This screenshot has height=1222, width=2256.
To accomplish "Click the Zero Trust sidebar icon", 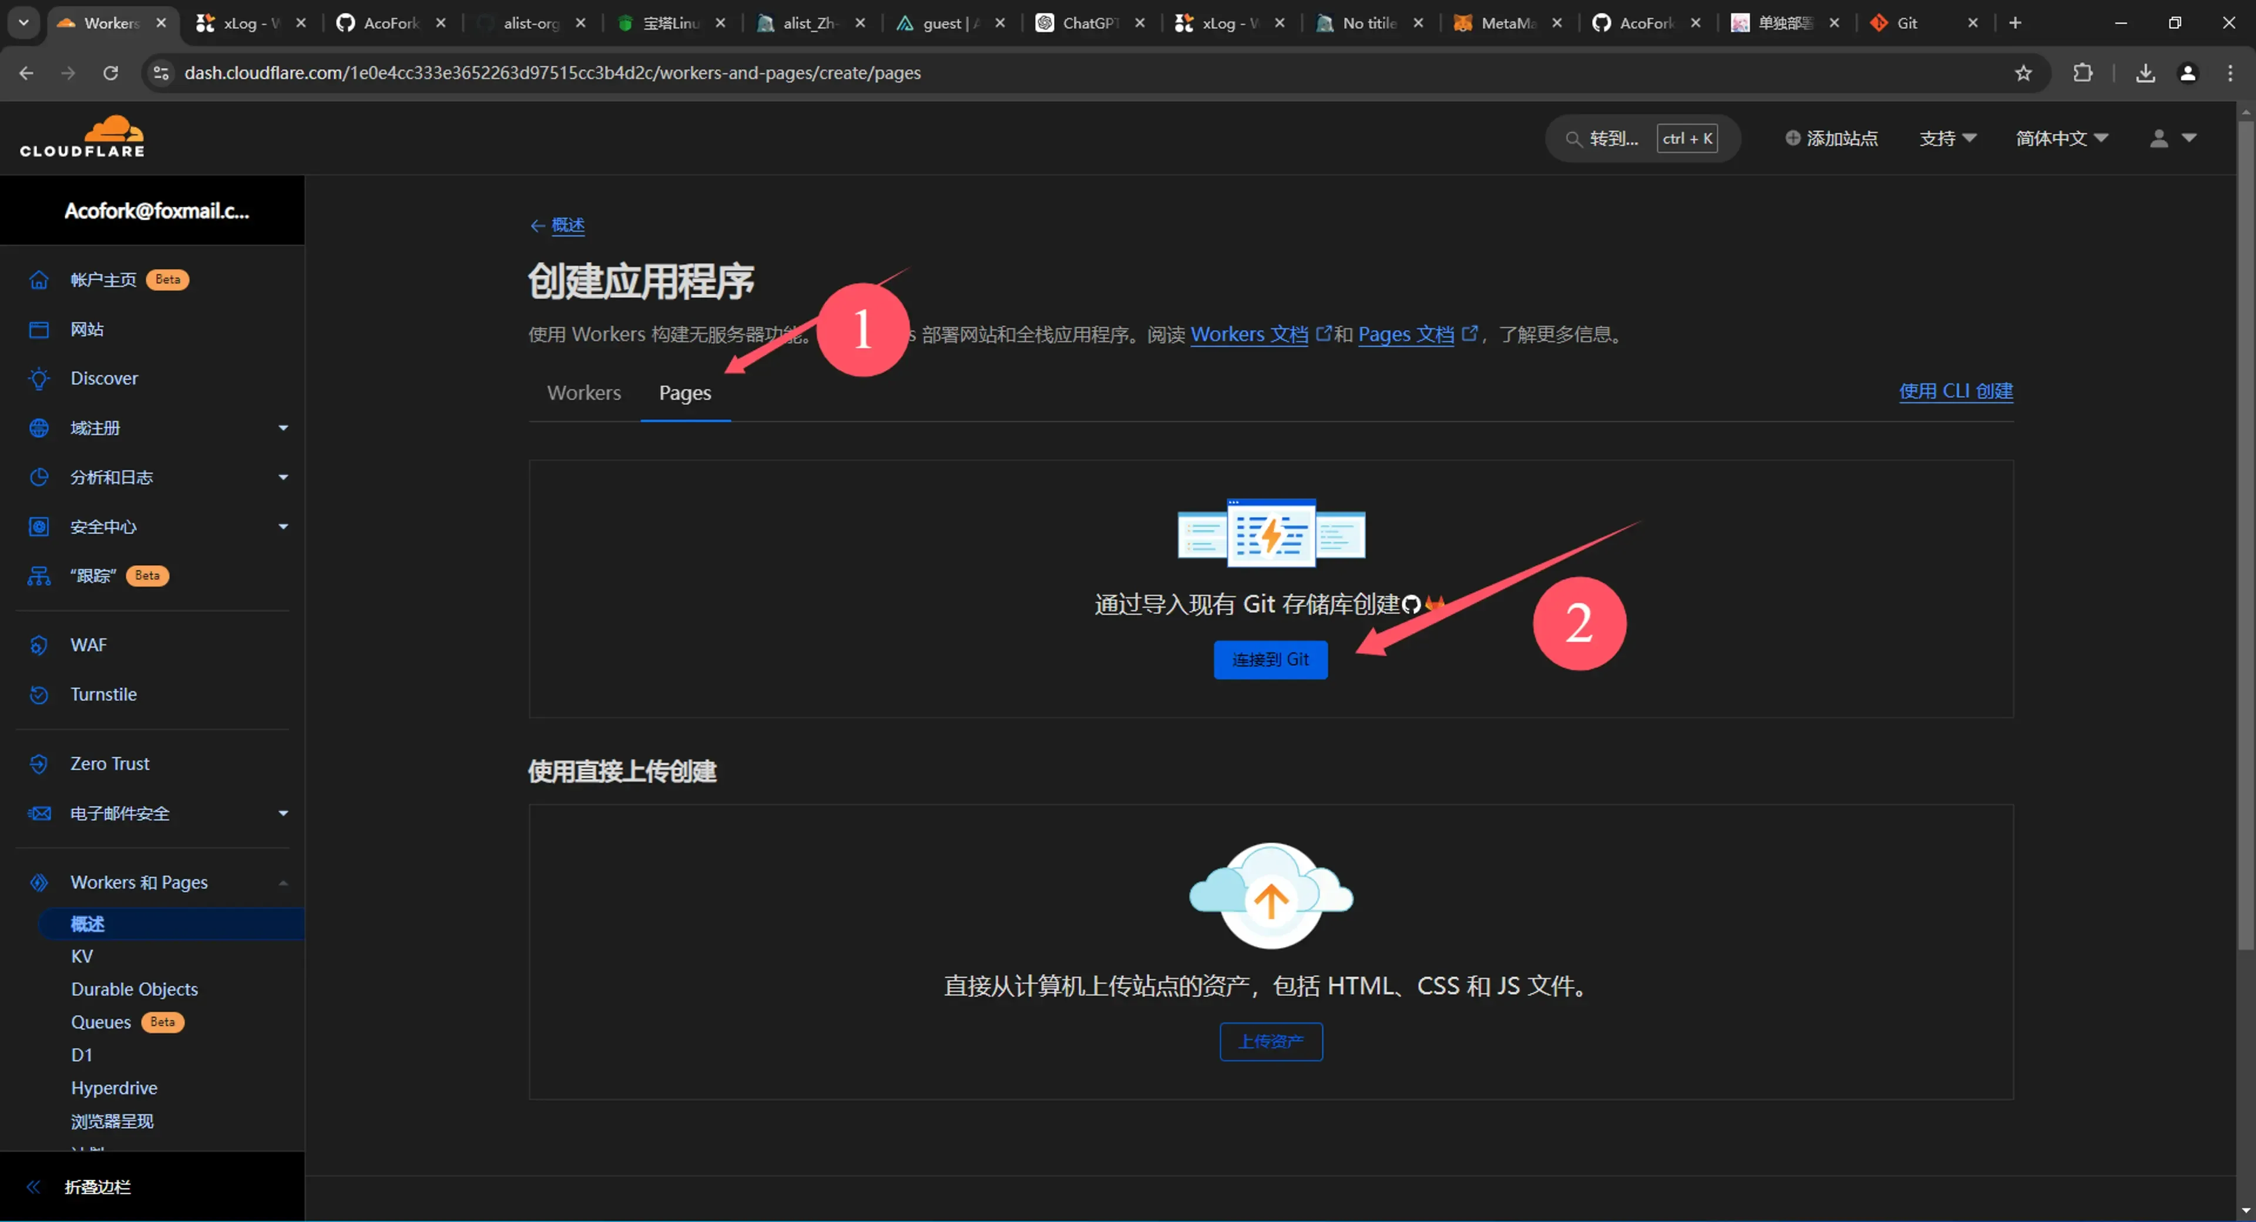I will click(x=39, y=764).
